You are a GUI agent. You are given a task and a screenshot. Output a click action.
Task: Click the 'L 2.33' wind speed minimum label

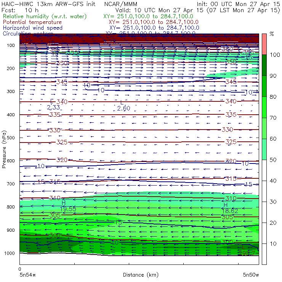(53, 104)
